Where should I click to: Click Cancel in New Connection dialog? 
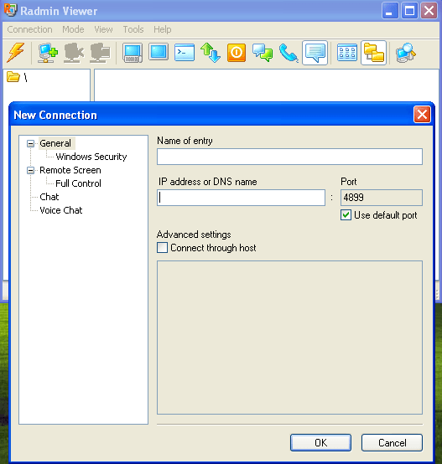392,443
